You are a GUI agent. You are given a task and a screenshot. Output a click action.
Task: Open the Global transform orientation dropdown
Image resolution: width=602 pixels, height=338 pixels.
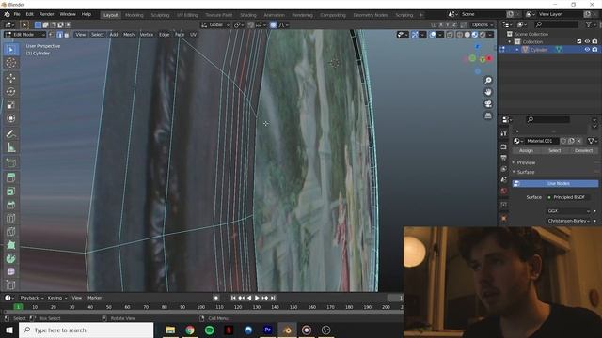215,25
